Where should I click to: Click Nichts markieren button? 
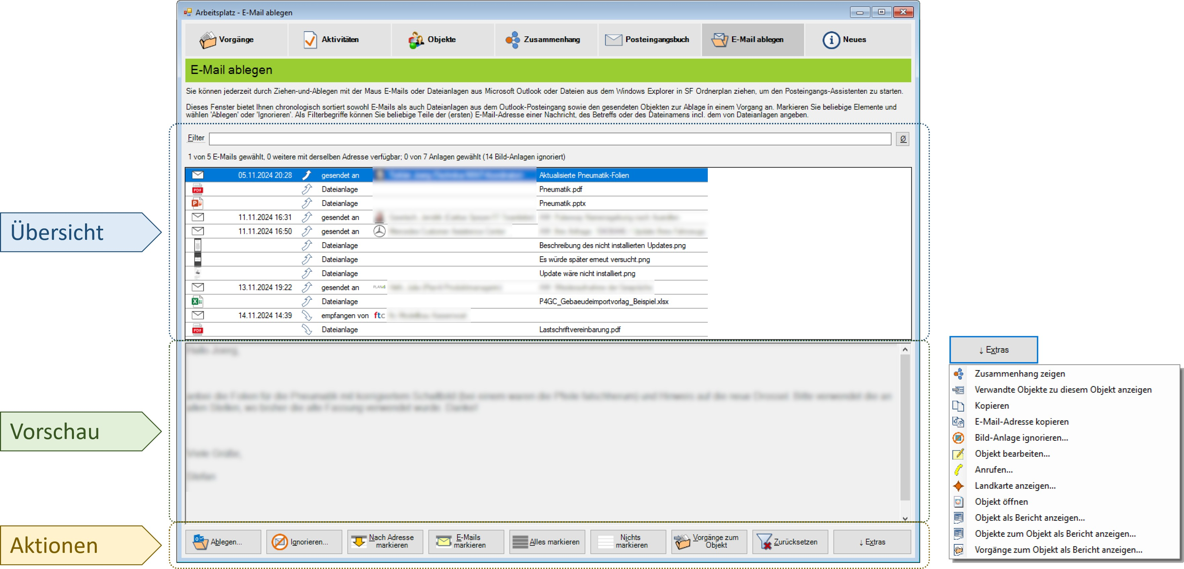click(x=628, y=542)
